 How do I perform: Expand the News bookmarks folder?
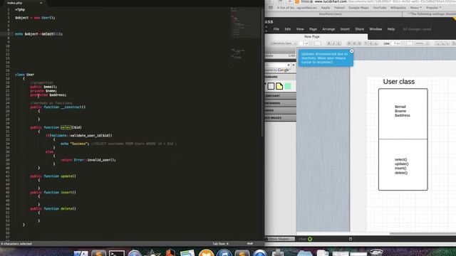coord(415,8)
